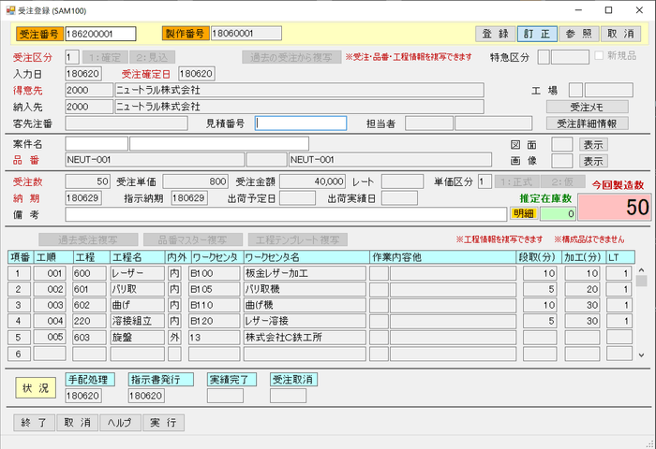Click the process table scroll-down arrow

click(x=641, y=355)
